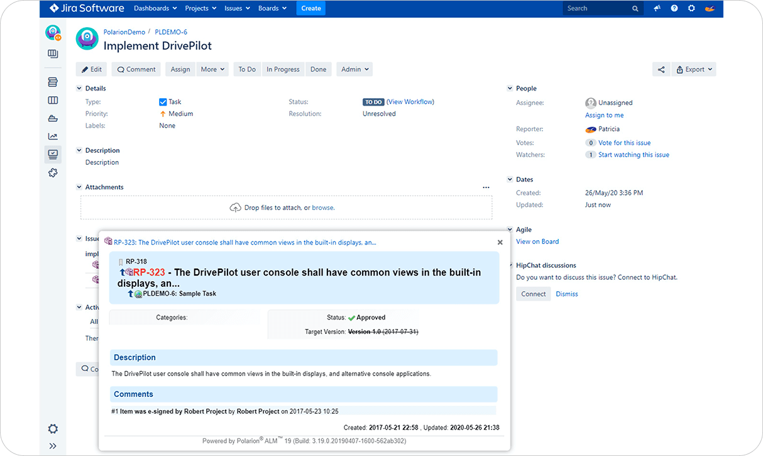The image size is (763, 456).
Task: Open the Releases ship sidebar icon
Action: click(53, 118)
